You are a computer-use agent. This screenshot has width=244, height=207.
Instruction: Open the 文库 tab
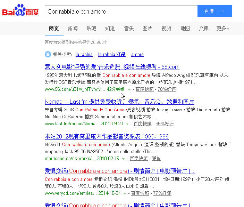click(x=204, y=29)
